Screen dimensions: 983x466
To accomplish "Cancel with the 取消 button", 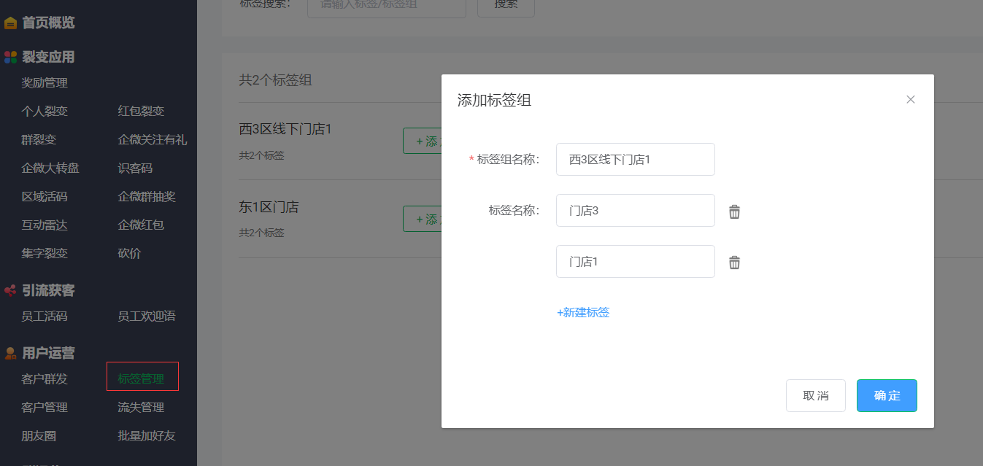I will point(816,395).
